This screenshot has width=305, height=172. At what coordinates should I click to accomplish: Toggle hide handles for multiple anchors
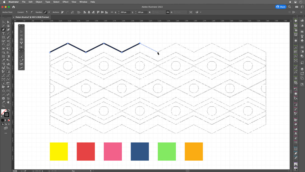(49, 12)
